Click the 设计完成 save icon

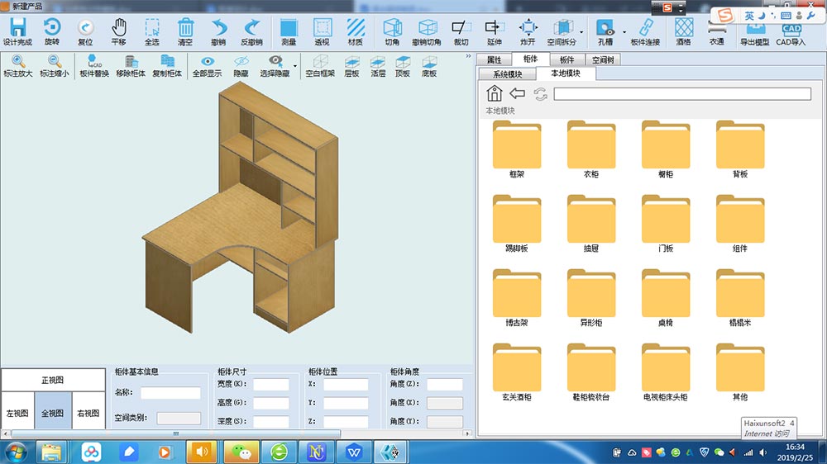[x=17, y=27]
